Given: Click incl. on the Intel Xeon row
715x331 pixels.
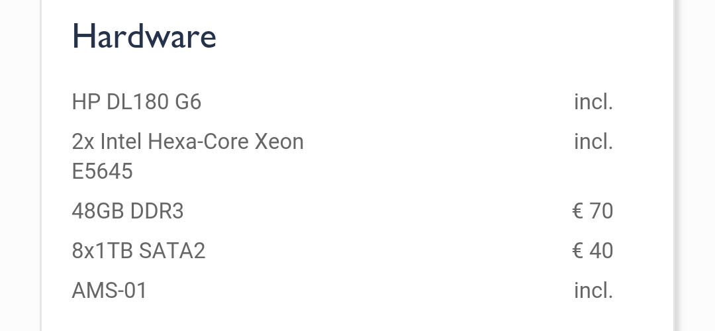Looking at the screenshot, I should pos(593,142).
